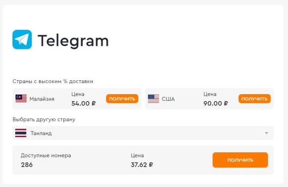The height and width of the screenshot is (187, 288).
Task: Click the Malaysia flag icon
Action: (21, 99)
